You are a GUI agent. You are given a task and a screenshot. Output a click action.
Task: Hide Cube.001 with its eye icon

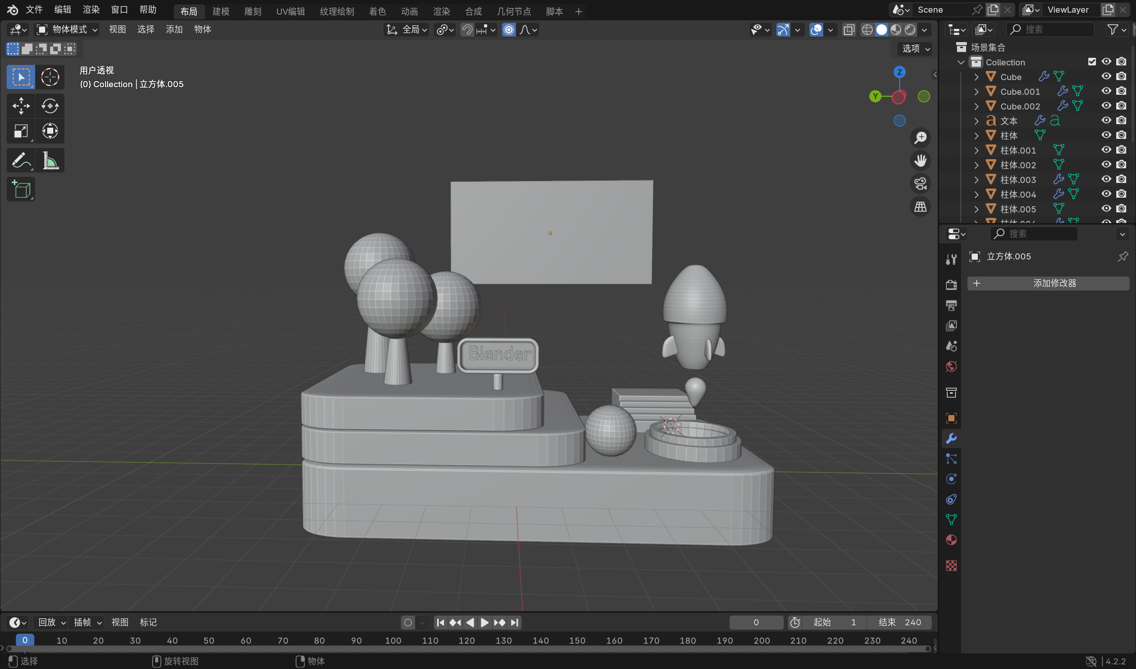pyautogui.click(x=1106, y=91)
